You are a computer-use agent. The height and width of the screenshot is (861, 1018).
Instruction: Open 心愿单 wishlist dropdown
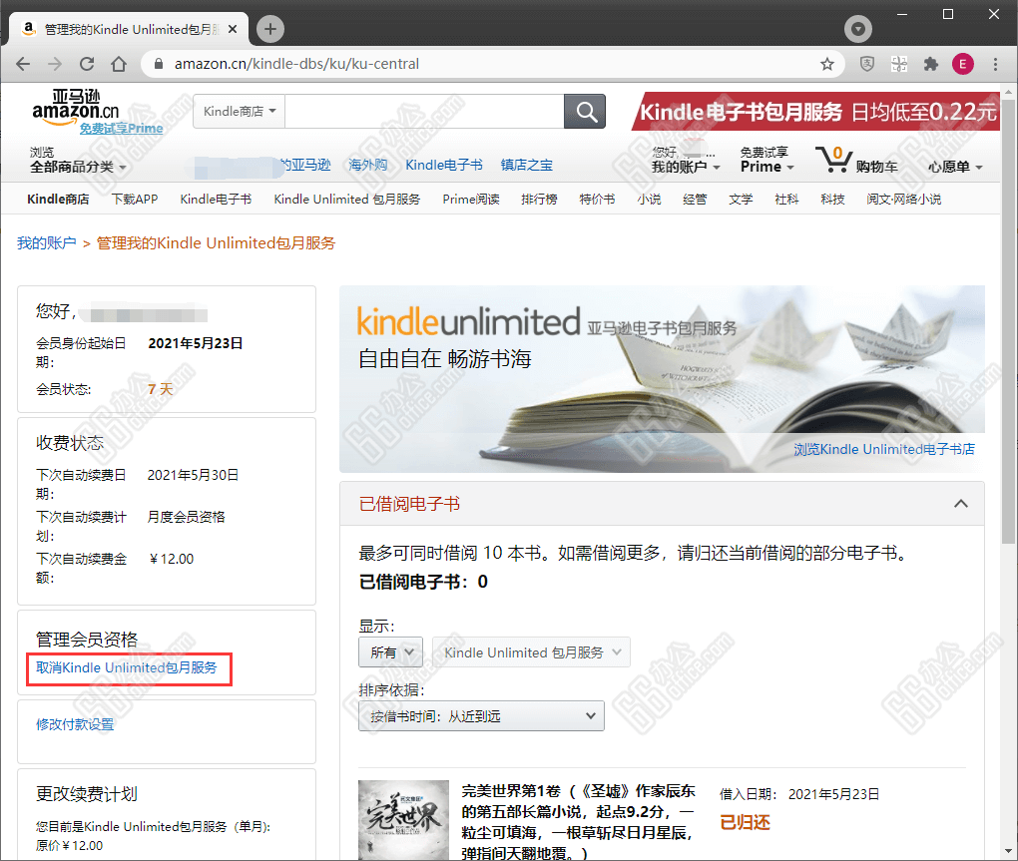tap(954, 167)
